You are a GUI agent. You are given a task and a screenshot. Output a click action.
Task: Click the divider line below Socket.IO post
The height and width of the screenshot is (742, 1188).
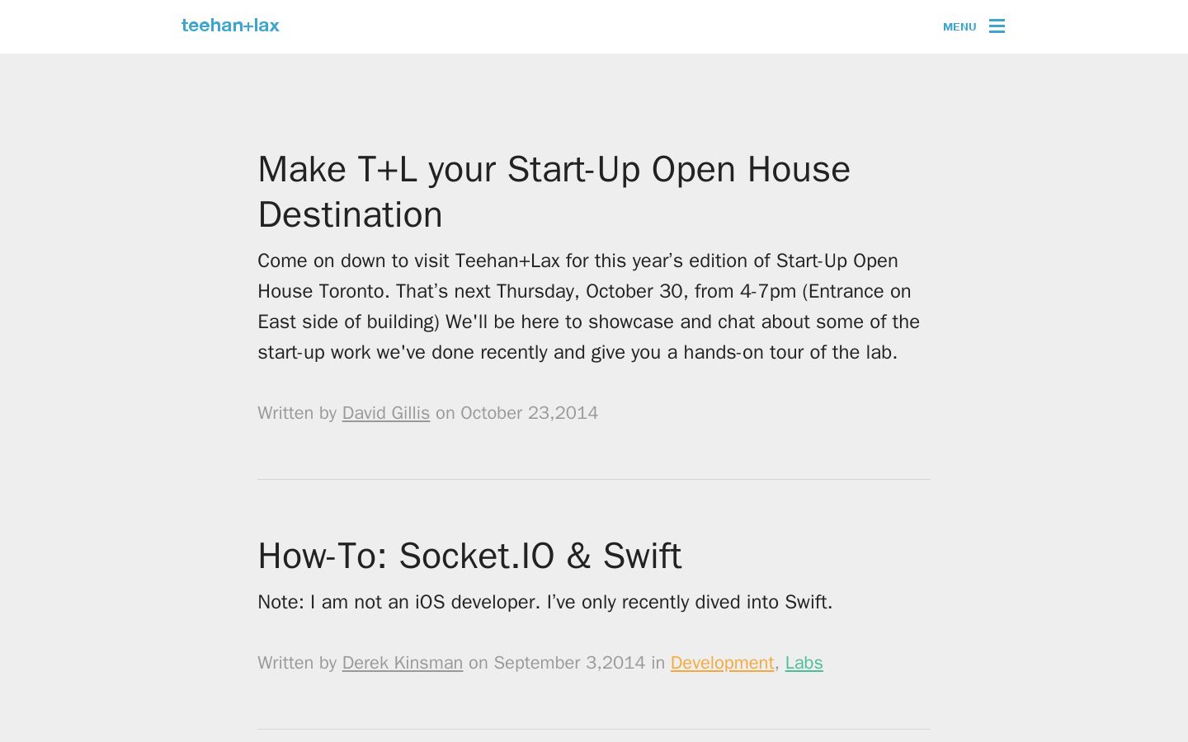click(x=594, y=729)
